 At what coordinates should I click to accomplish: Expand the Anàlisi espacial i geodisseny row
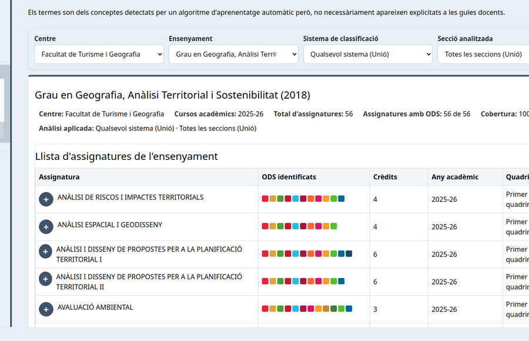click(x=46, y=226)
